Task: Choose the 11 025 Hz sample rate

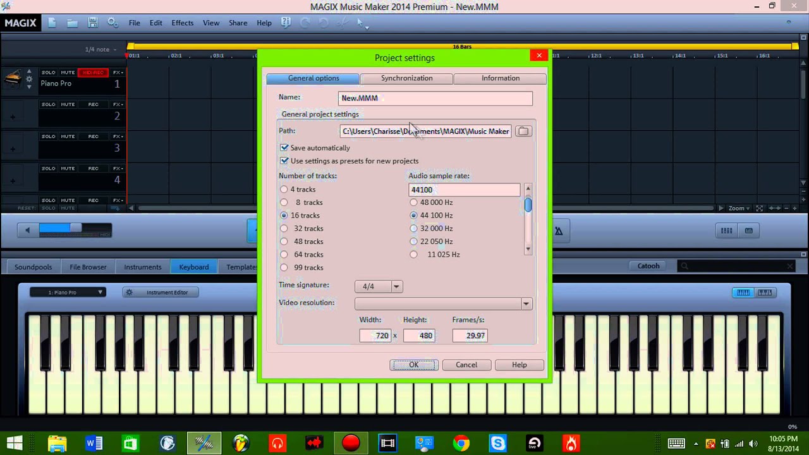Action: 413,255
